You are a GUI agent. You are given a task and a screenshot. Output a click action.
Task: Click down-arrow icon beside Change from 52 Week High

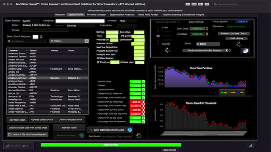click(144, 102)
